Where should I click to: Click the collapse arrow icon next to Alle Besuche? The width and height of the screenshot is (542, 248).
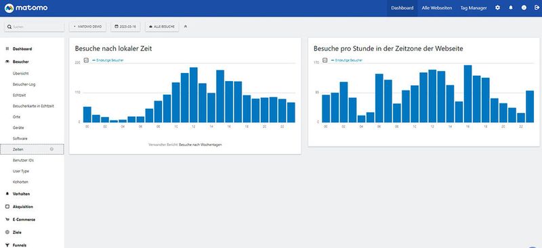pyautogui.click(x=186, y=26)
